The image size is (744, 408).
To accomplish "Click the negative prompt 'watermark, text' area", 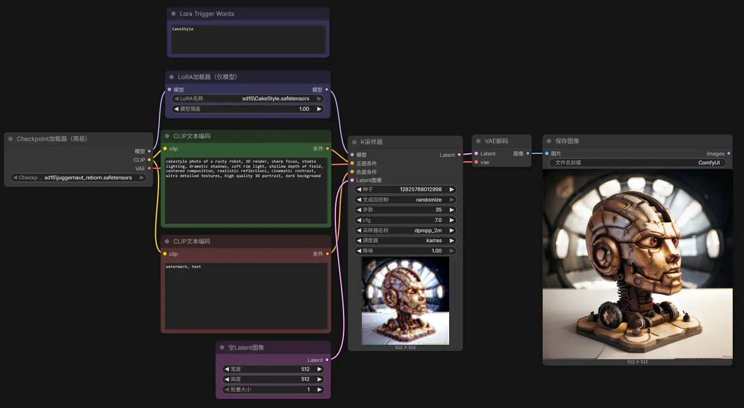I will (x=246, y=296).
